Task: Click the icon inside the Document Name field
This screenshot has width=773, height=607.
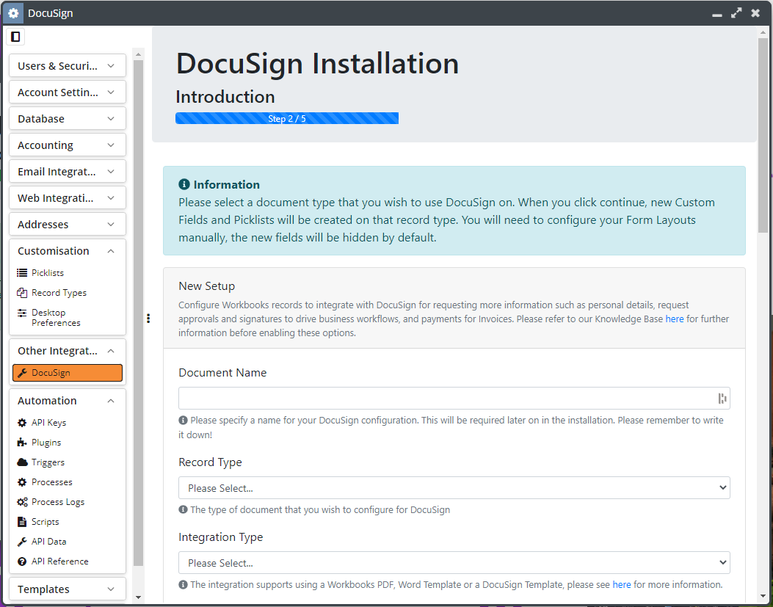Action: 722,399
